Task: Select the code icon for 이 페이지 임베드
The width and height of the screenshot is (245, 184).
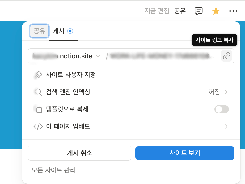Action: click(x=38, y=126)
